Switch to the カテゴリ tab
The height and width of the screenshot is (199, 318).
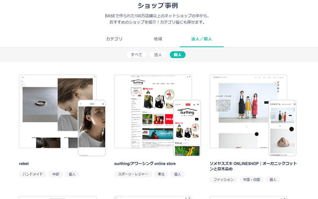(x=114, y=39)
